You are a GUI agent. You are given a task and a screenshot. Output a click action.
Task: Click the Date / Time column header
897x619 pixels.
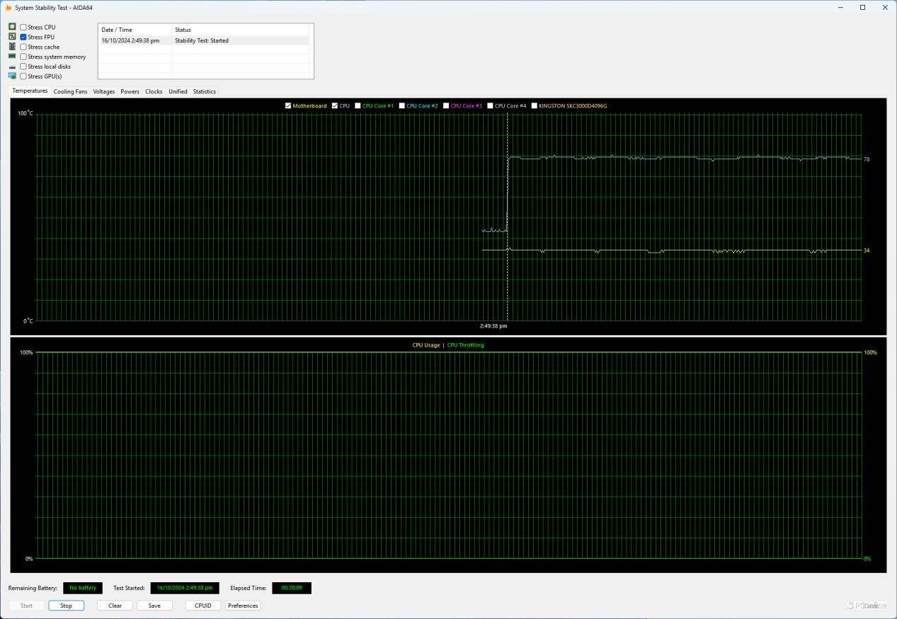coord(135,30)
